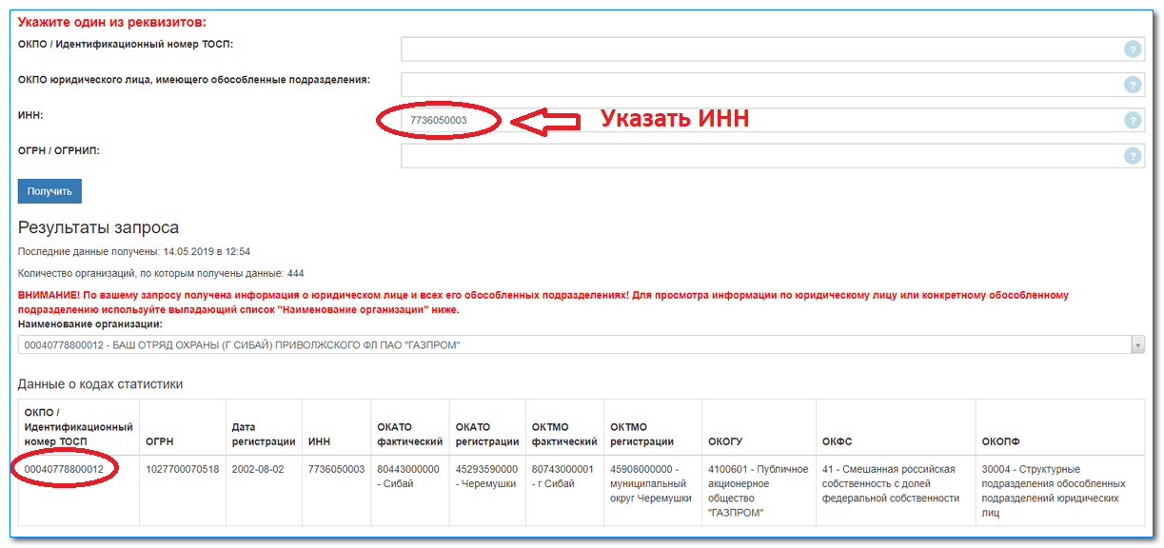Click column header ОКТМО регистрации
Screen dimensions: 1164x548
[641, 434]
